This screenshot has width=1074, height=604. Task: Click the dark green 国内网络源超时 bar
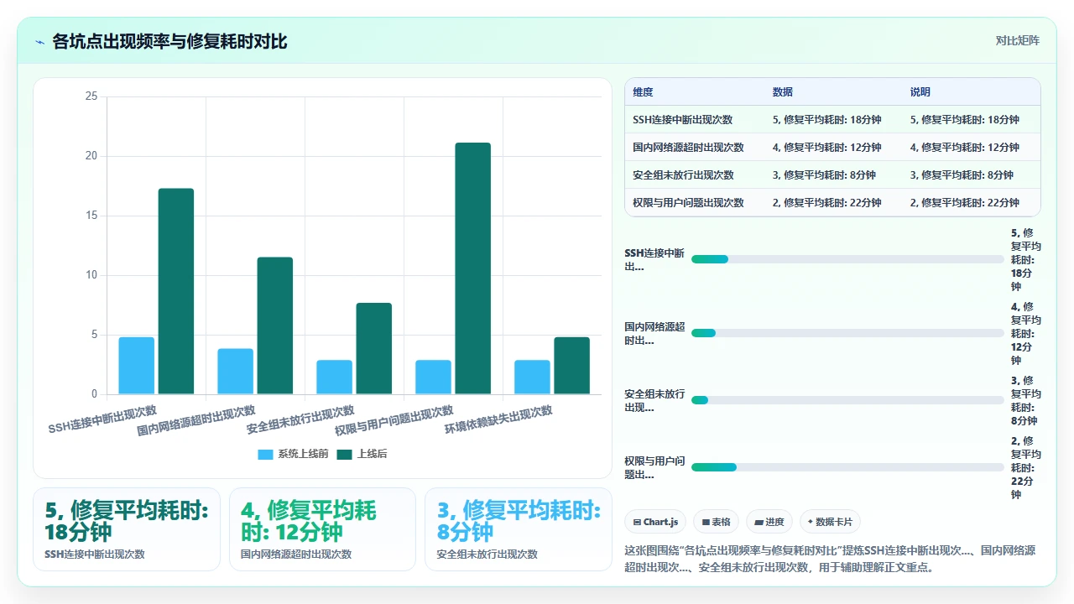tap(275, 325)
